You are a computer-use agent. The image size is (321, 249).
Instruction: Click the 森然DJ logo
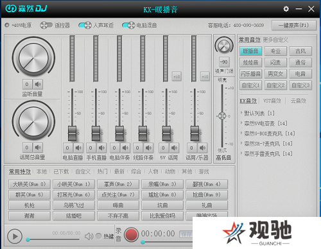coord(26,8)
